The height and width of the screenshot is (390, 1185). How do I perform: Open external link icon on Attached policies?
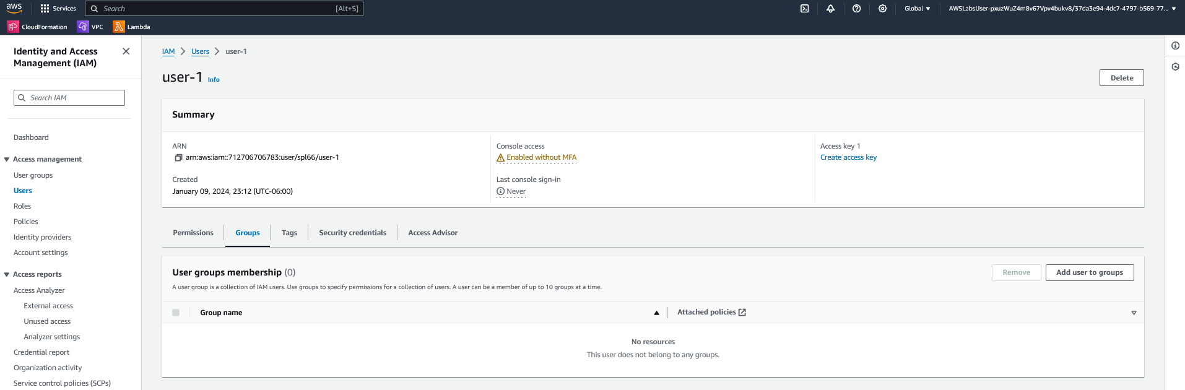(742, 313)
